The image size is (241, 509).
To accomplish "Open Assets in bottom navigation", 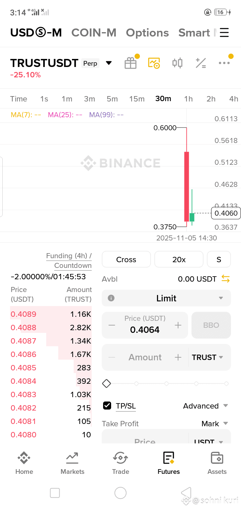I will point(217,463).
